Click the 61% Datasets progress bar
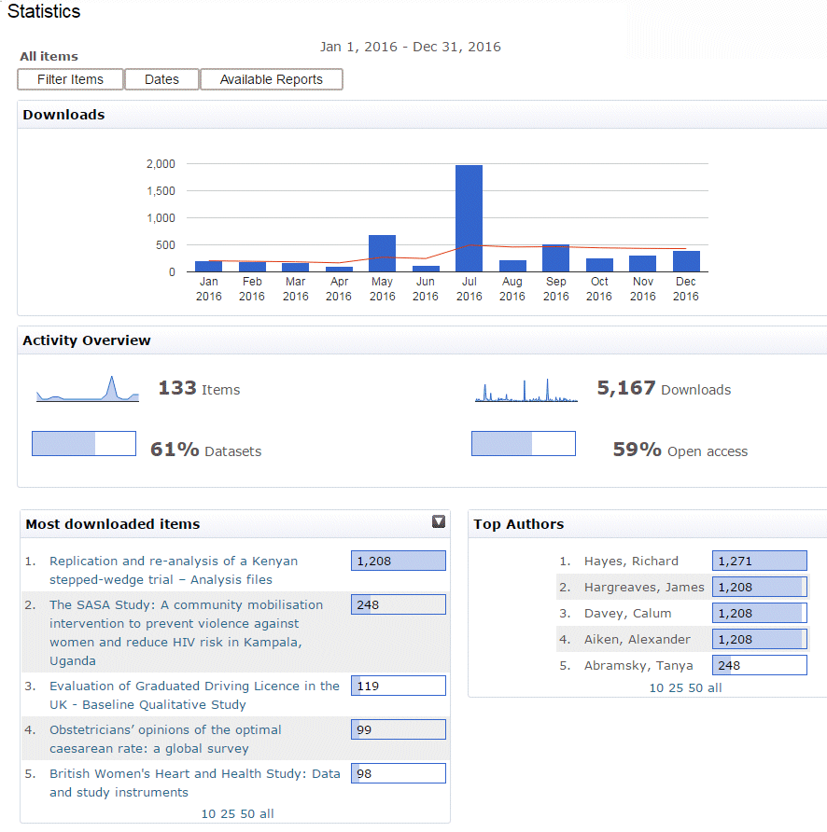The image size is (827, 832). point(84,444)
